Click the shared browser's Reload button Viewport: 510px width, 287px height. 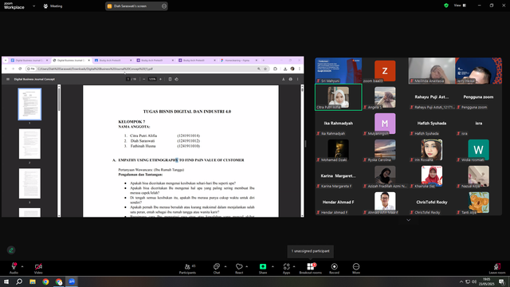20,69
